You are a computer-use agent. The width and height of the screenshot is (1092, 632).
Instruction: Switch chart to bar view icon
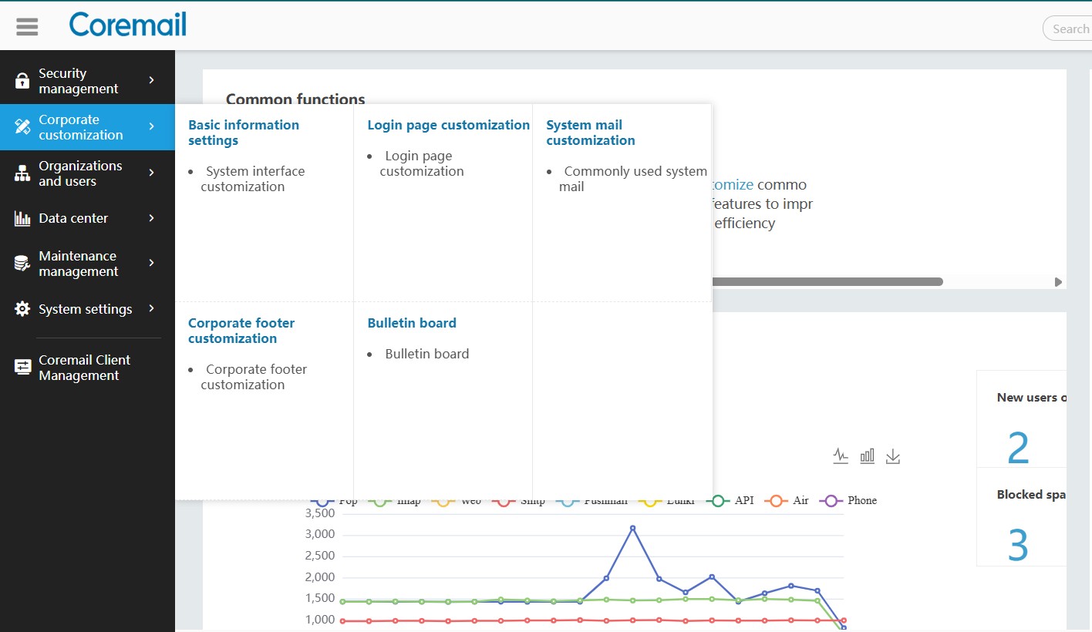pyautogui.click(x=867, y=456)
